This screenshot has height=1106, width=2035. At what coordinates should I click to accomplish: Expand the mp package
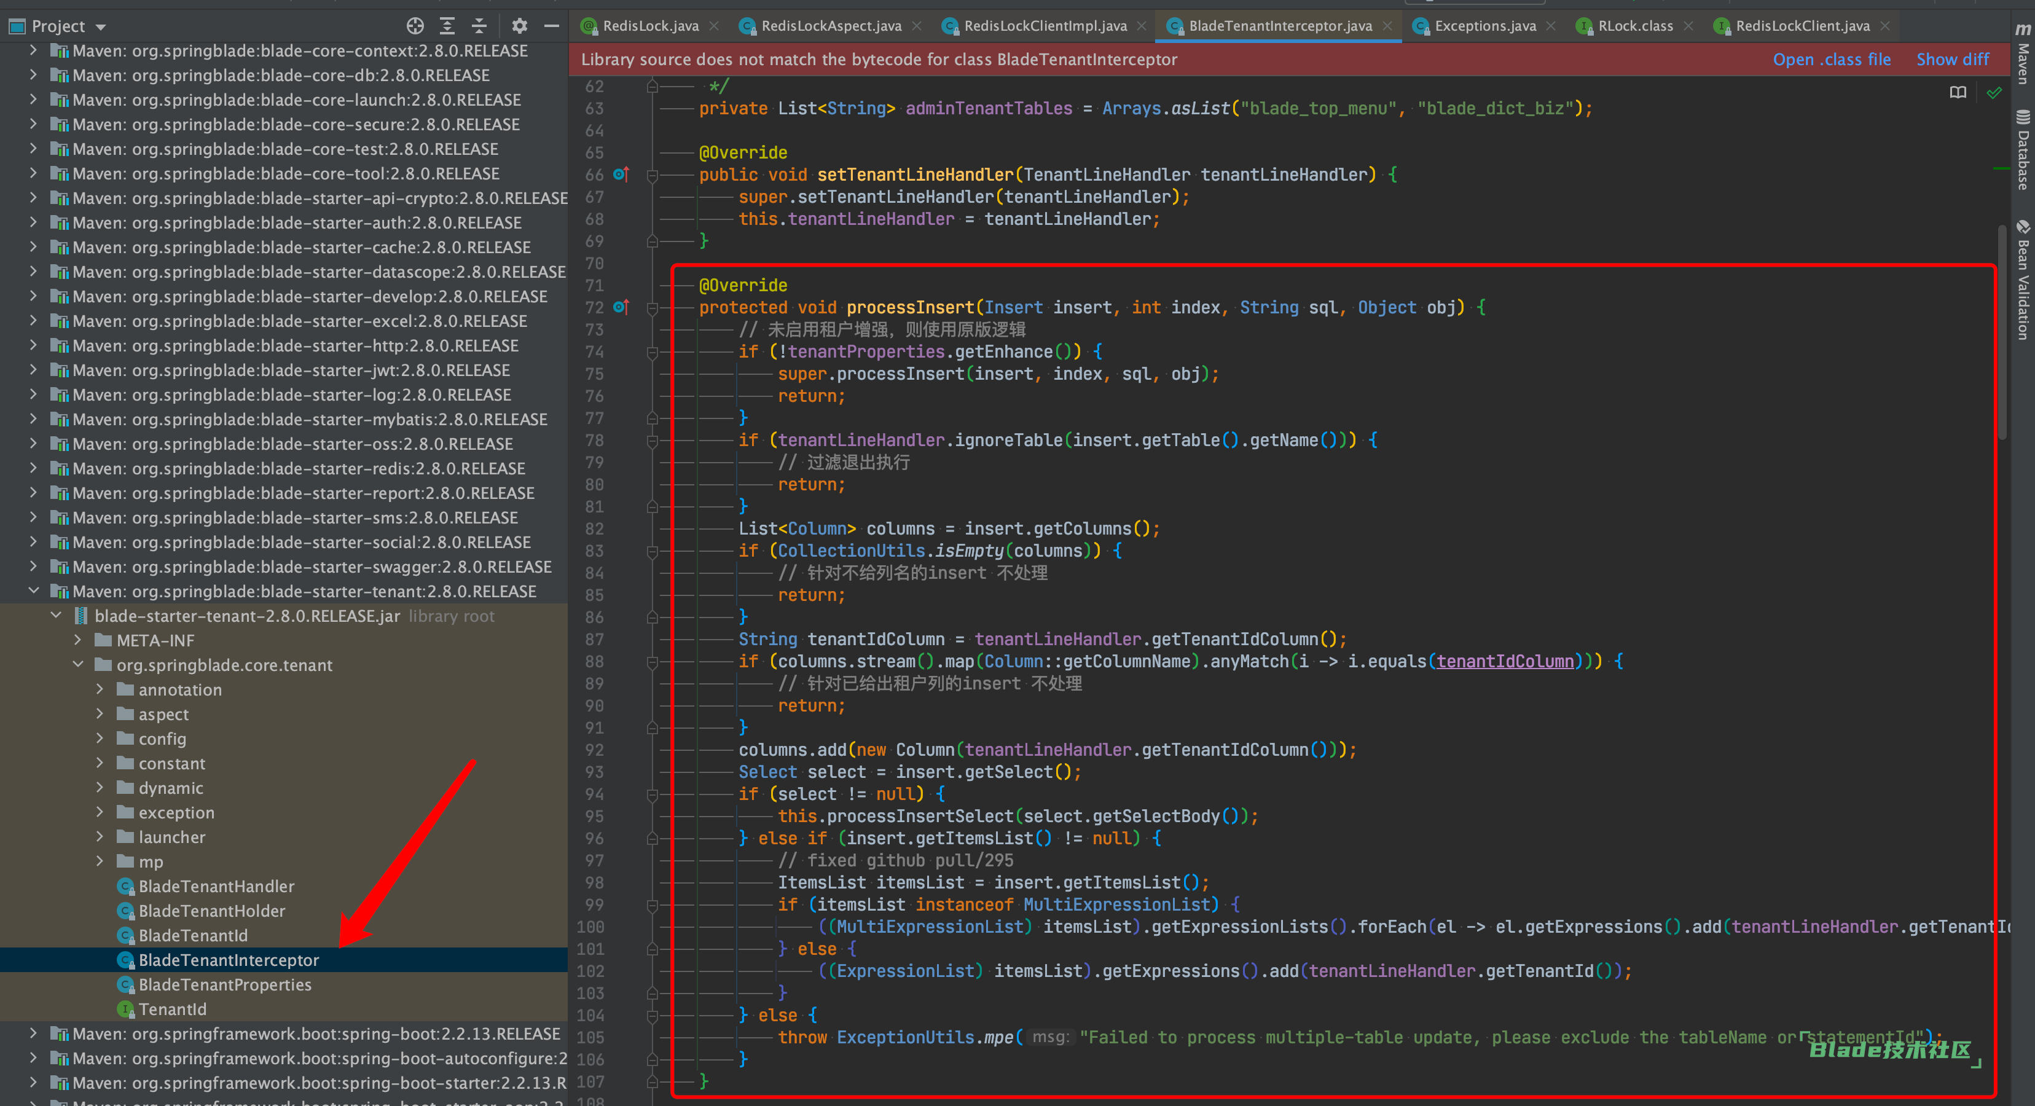point(100,861)
